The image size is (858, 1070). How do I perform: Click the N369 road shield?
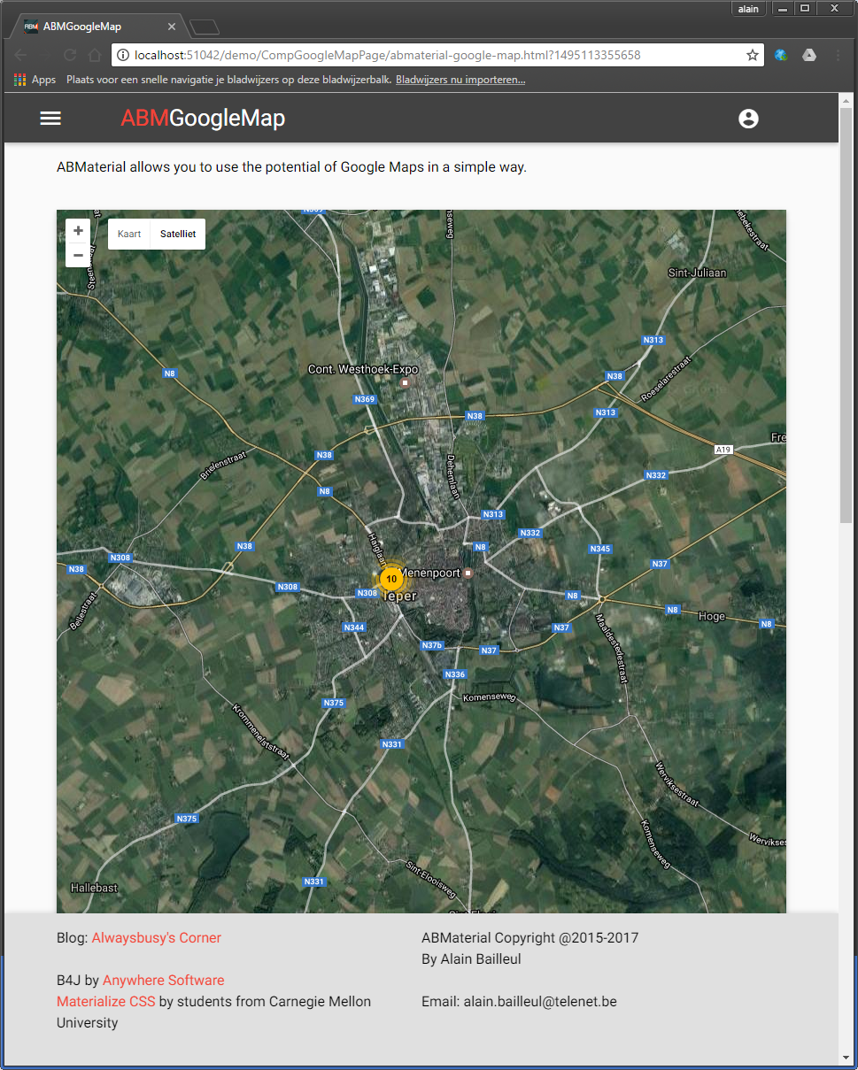coord(365,399)
